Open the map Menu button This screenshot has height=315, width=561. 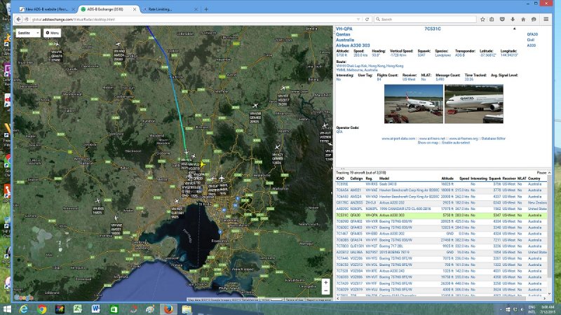click(x=52, y=33)
